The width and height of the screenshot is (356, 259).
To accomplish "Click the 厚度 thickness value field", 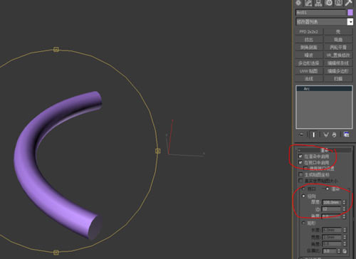I will (331, 202).
